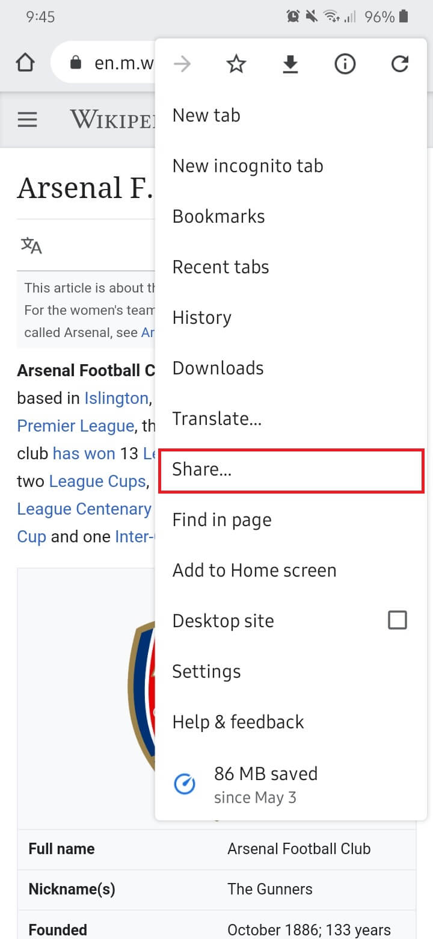Follow the Premier League link
Image resolution: width=433 pixels, height=939 pixels.
click(x=75, y=426)
